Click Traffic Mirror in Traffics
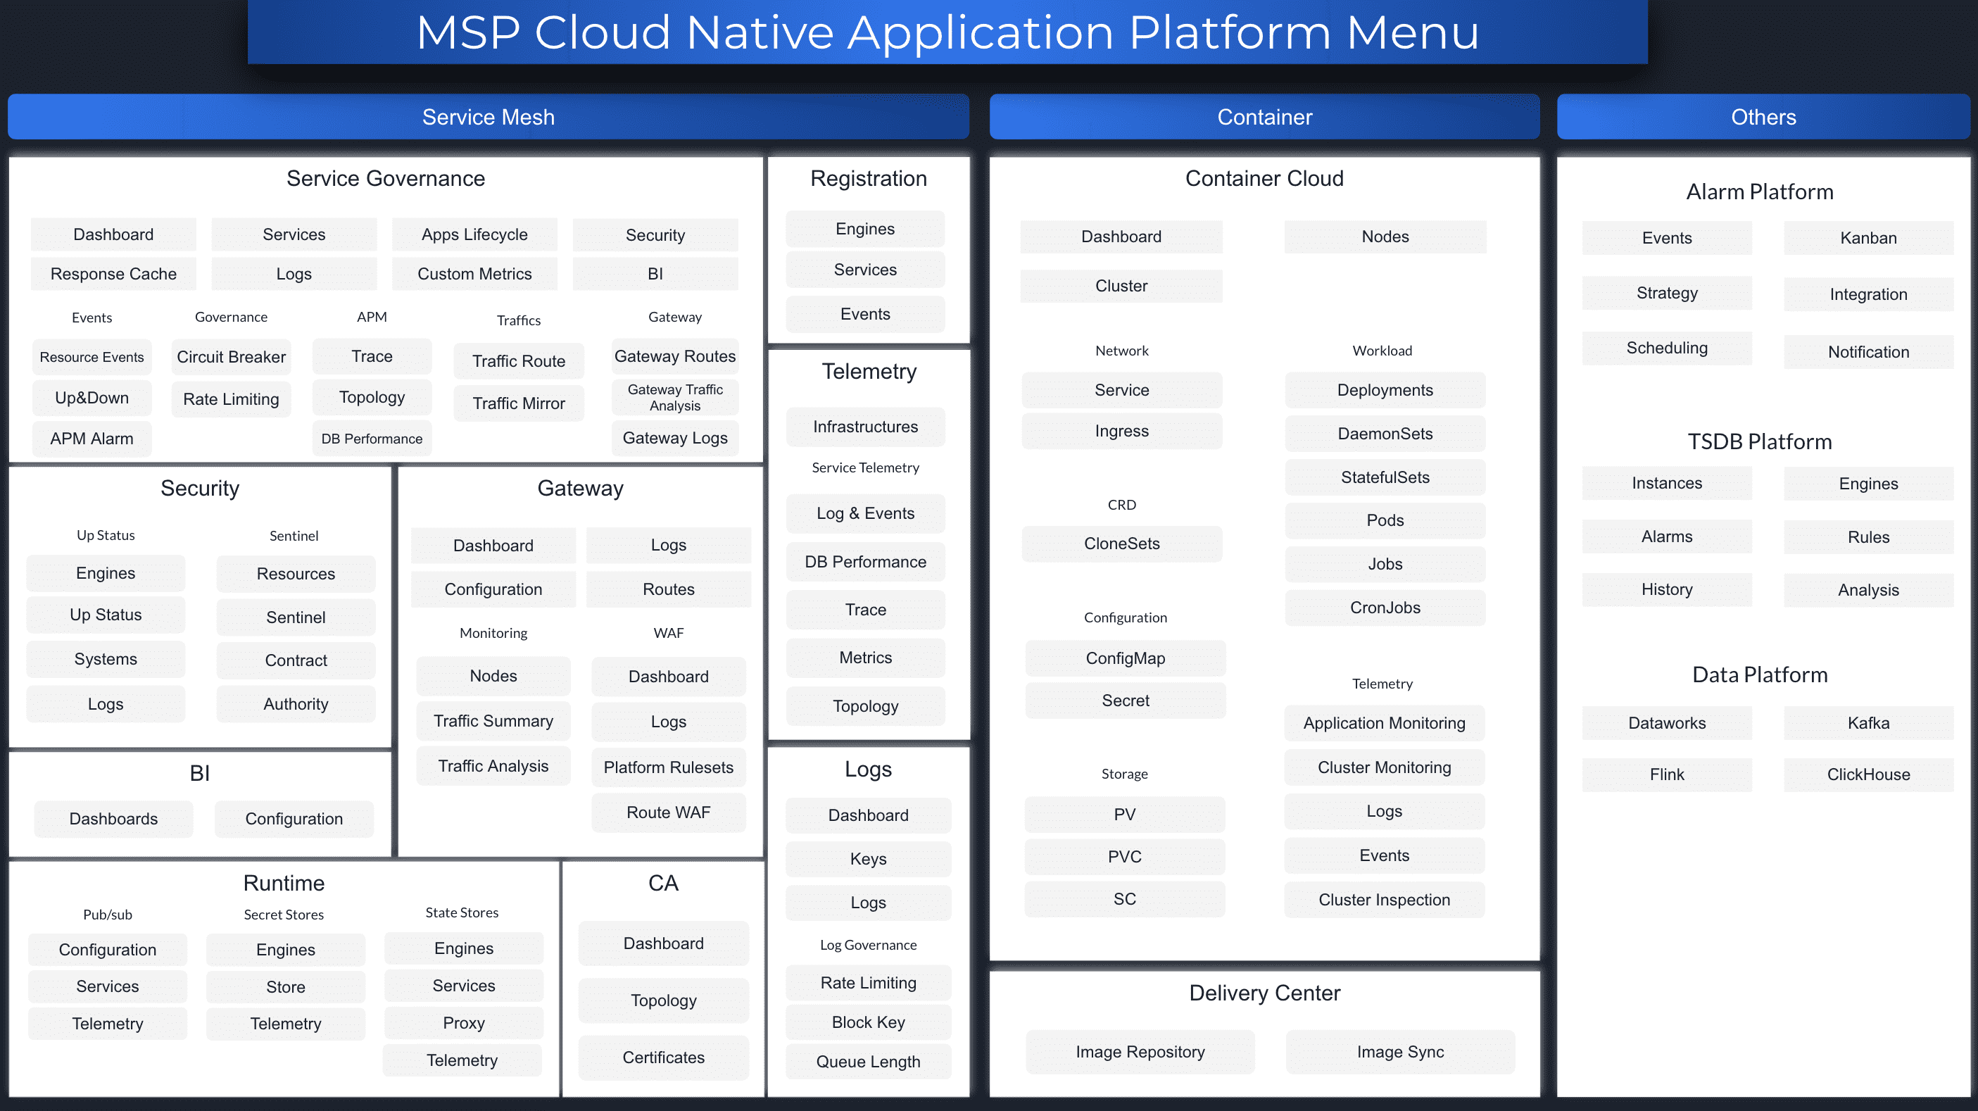Screen dimensions: 1978x1111 click(518, 403)
